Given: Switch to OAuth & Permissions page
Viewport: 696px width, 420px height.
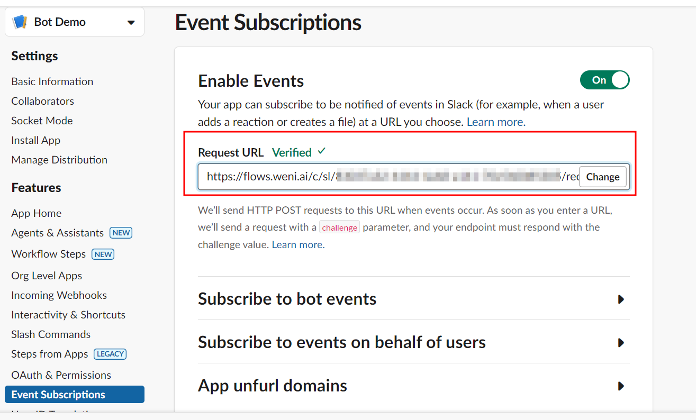Looking at the screenshot, I should pos(60,375).
